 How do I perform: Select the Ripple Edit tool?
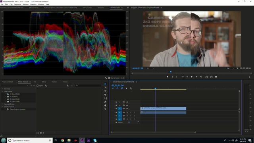tap(105, 91)
